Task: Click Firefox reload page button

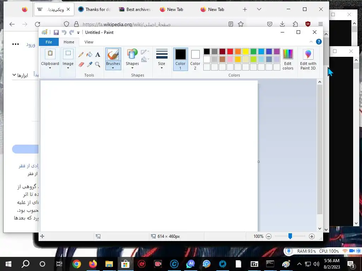Action: click(37, 24)
